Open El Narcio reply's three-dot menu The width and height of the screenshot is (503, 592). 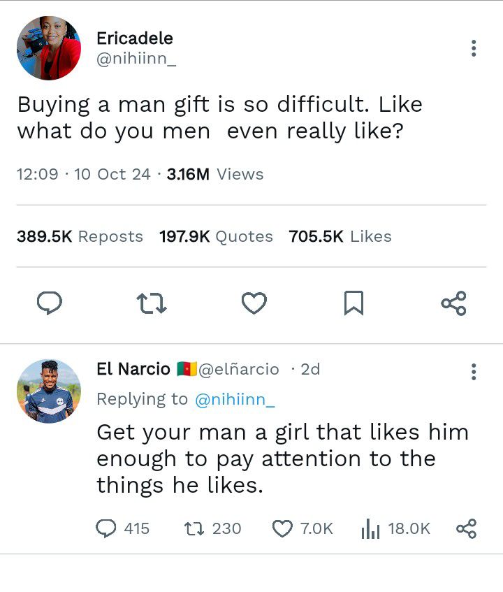474,372
